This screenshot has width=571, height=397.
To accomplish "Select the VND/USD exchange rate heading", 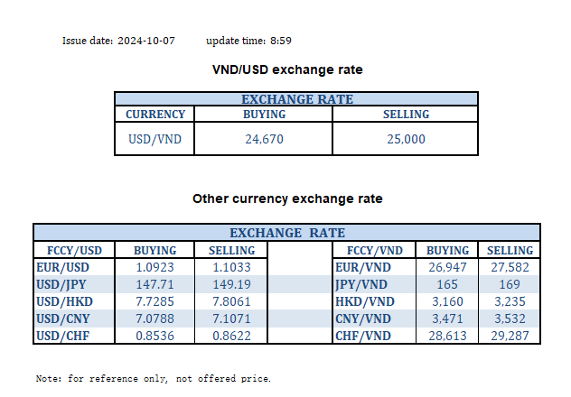I will pos(286,69).
